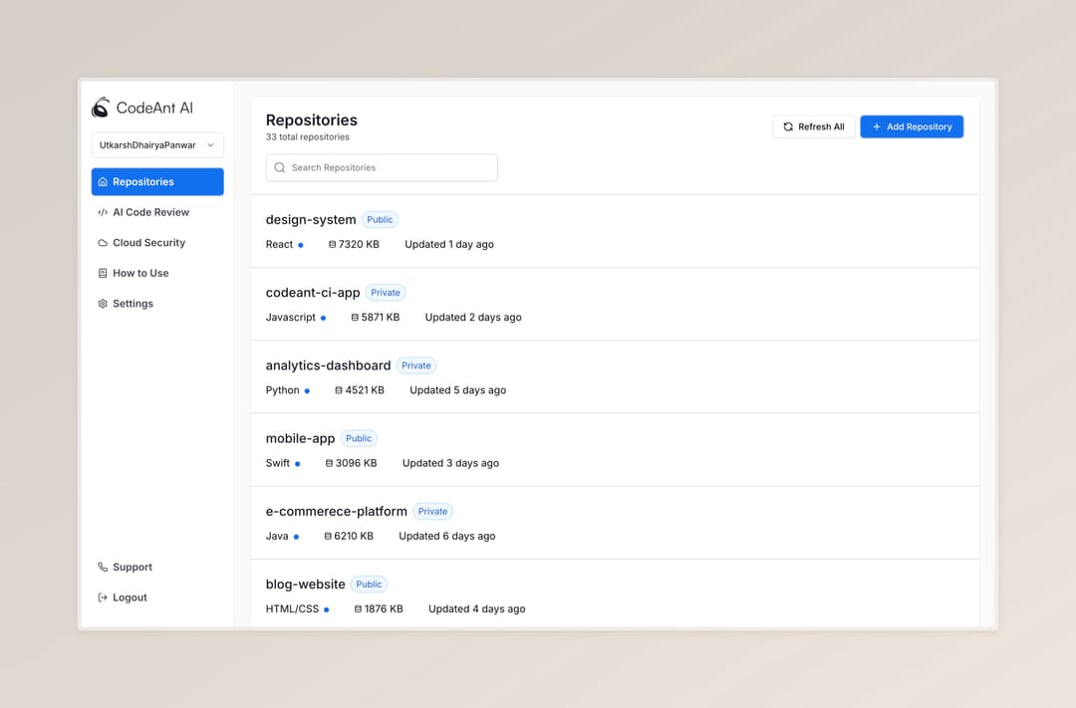Click the storage icon beside 7320 KB
This screenshot has width=1076, height=708.
point(332,245)
